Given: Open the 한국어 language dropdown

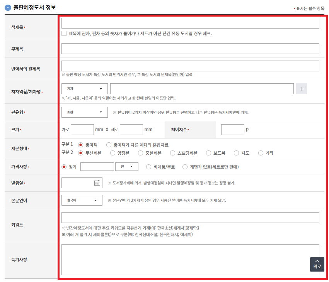Looking at the screenshot, I should (x=82, y=200).
